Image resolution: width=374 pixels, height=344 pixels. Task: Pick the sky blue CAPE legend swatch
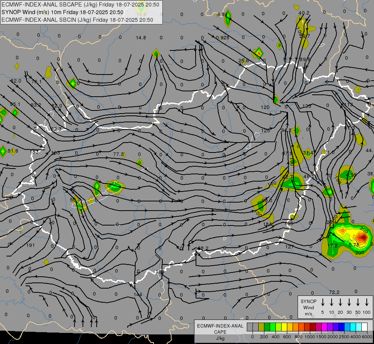click(347, 327)
